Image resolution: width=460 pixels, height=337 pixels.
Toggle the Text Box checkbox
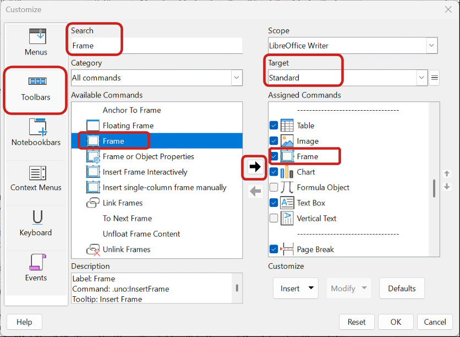tap(273, 203)
